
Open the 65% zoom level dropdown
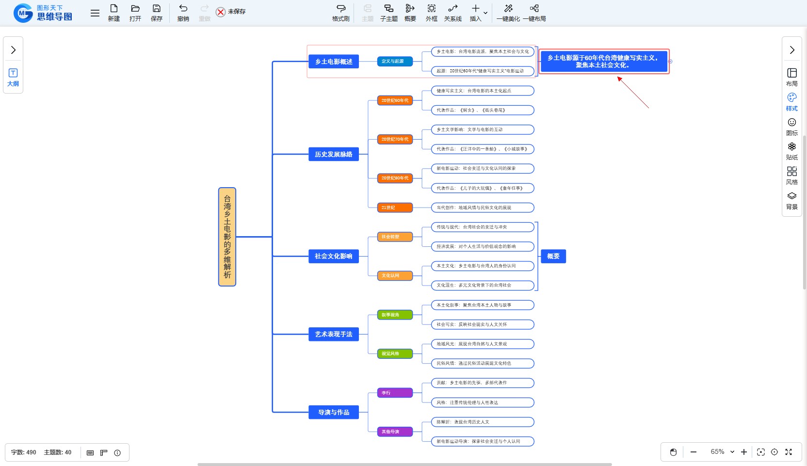point(732,452)
